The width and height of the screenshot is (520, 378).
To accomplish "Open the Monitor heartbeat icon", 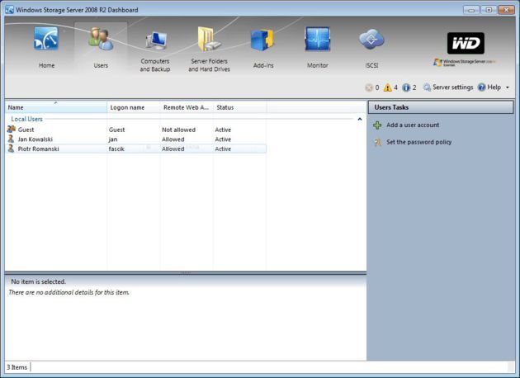I will tap(318, 39).
